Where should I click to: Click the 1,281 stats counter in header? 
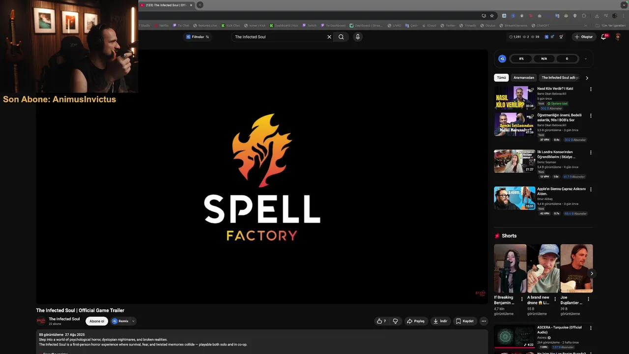click(x=515, y=37)
